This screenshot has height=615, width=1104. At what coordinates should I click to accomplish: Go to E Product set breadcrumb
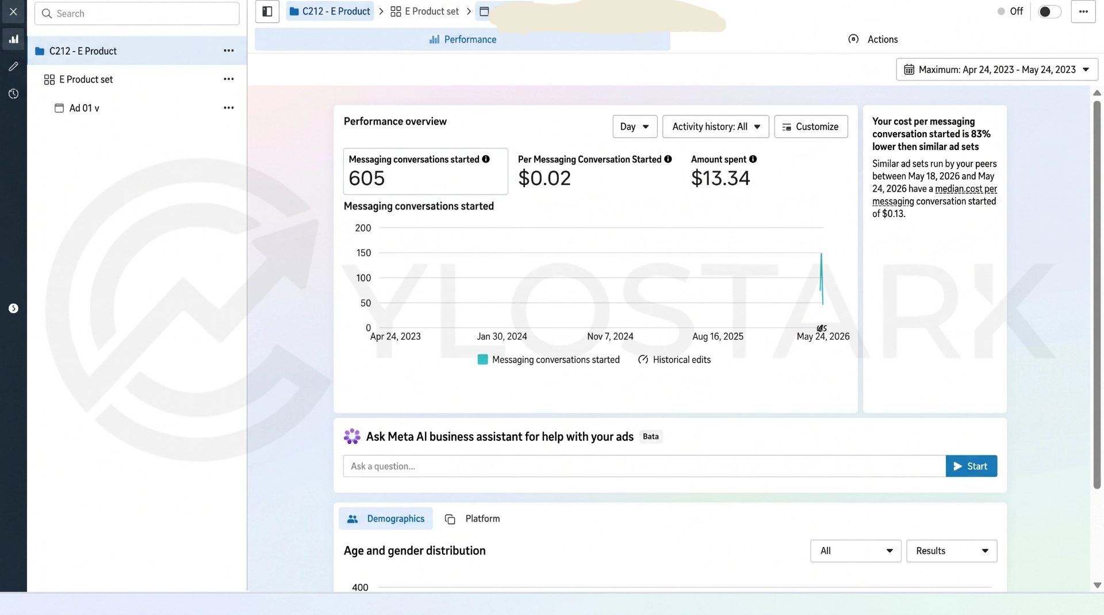click(425, 11)
